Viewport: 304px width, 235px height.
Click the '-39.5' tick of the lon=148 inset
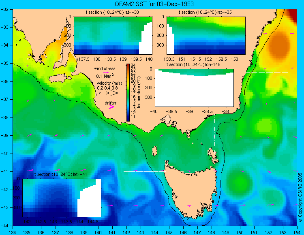[x=172, y=111]
